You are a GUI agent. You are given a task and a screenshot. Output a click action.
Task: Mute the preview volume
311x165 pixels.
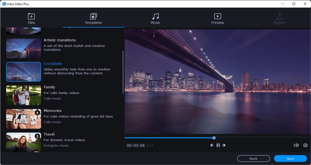(296, 145)
